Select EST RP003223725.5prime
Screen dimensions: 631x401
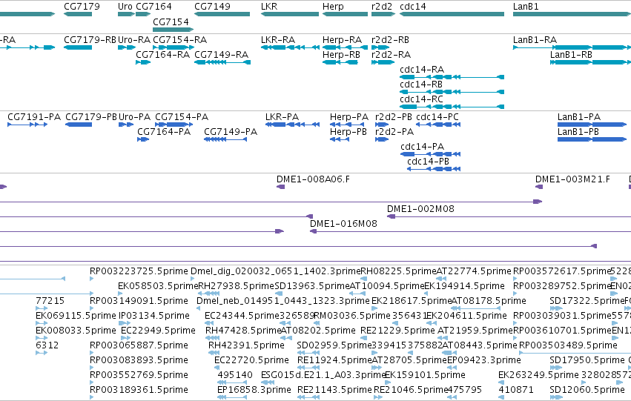[x=139, y=271]
